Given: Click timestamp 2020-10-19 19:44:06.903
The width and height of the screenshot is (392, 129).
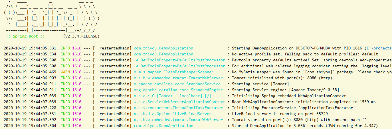Looking at the screenshot, I should [30, 78].
